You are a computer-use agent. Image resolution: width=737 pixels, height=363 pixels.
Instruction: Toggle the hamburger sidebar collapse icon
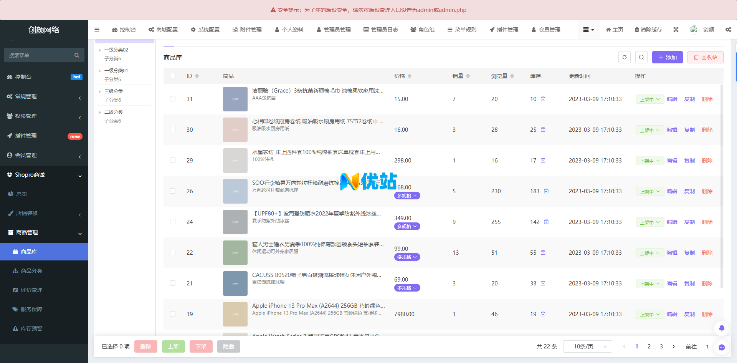click(97, 30)
